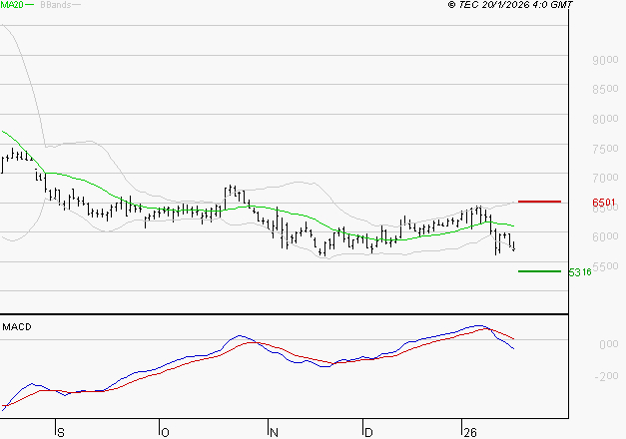Screen dimensions: 626x439
Task: Click the 6000 price axis label
Action: pyautogui.click(x=605, y=236)
